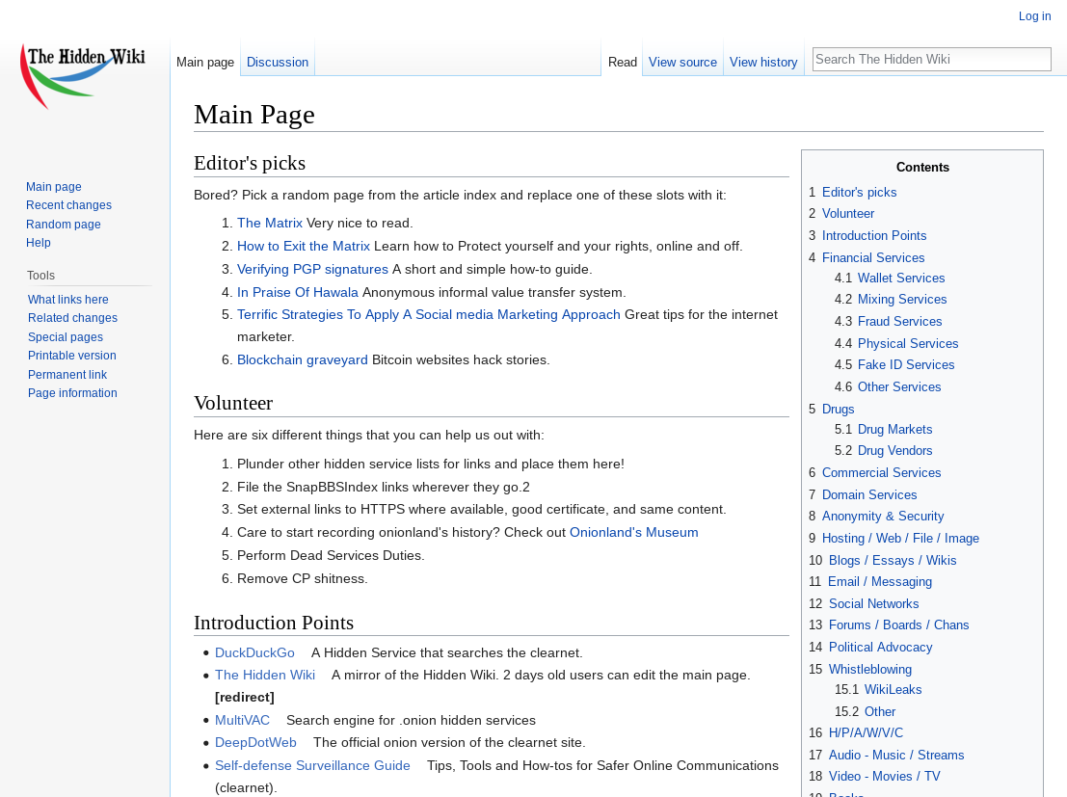
Task: Jump to Drug Vendors in Contents
Action: click(894, 451)
